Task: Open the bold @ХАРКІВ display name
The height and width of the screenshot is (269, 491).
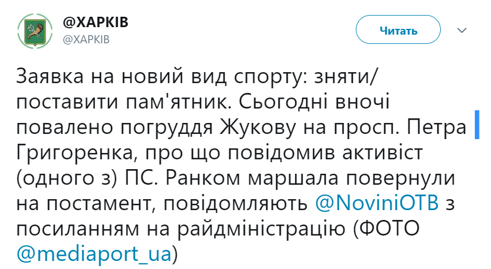Action: coord(95,22)
